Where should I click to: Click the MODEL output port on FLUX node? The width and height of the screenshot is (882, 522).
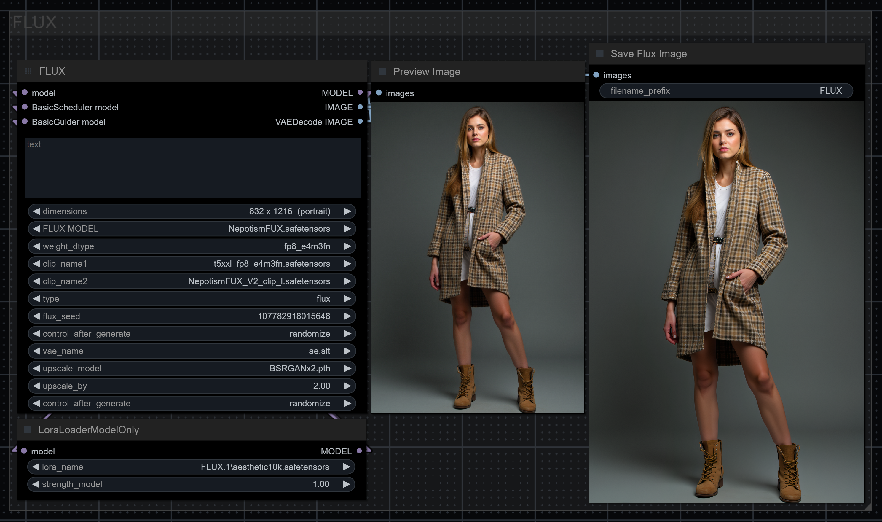click(x=360, y=93)
